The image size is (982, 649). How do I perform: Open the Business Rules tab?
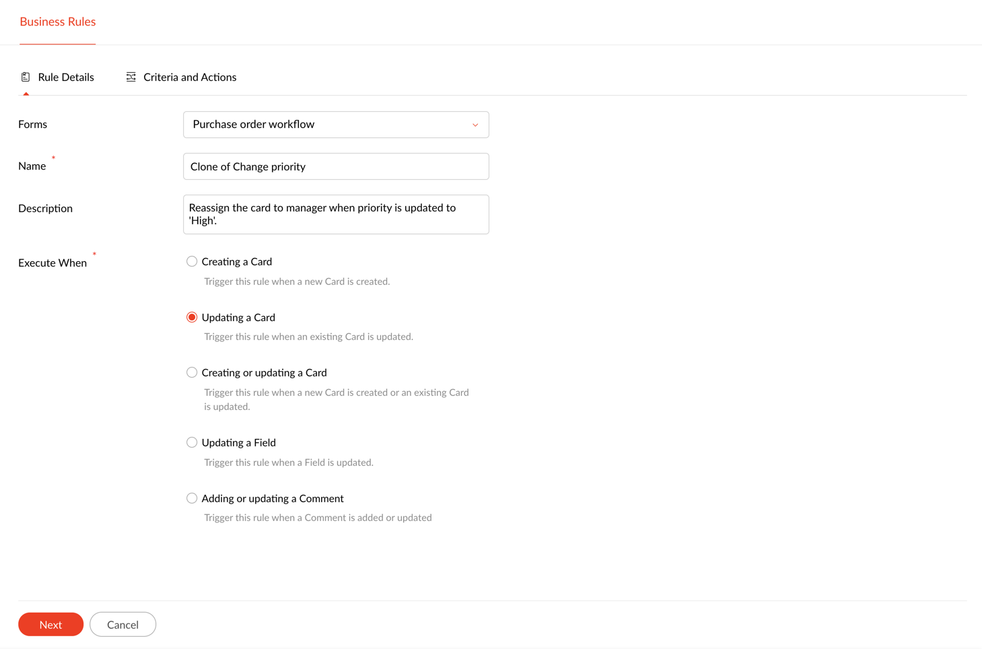(58, 22)
